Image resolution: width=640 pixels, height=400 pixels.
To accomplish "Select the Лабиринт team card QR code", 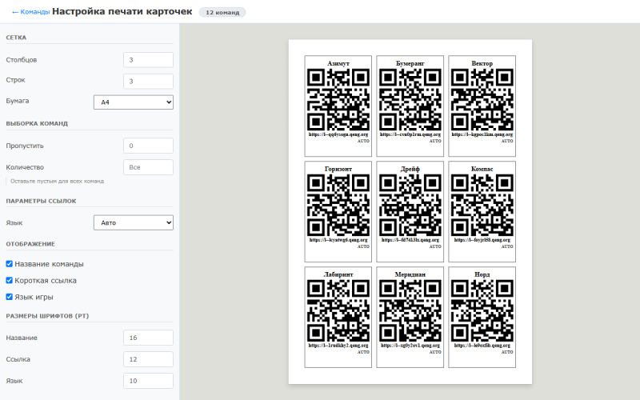I will tap(338, 311).
